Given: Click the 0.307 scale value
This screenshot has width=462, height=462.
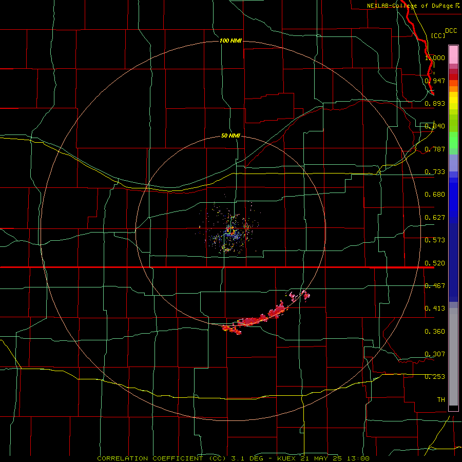Looking at the screenshot, I should (x=435, y=354).
